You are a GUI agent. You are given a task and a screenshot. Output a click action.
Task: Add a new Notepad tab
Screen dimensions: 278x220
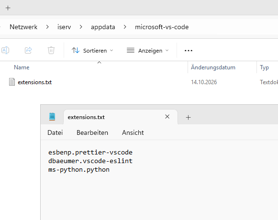coord(189,117)
